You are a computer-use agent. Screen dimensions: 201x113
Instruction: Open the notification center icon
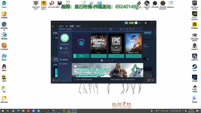point(197,111)
